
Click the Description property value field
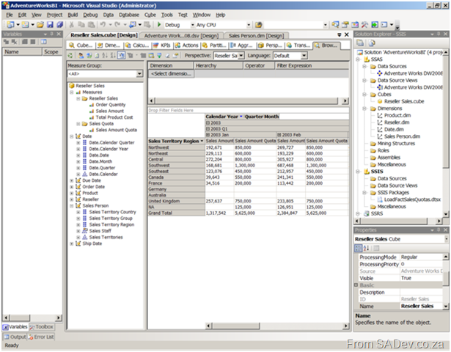coord(421,293)
